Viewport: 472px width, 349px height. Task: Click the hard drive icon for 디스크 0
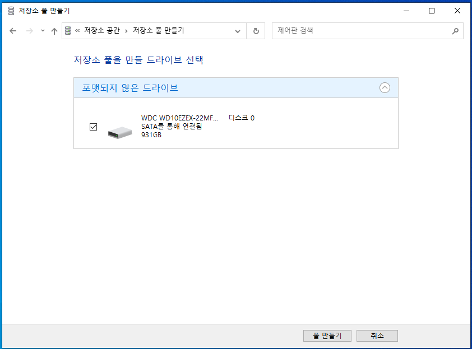pos(120,132)
